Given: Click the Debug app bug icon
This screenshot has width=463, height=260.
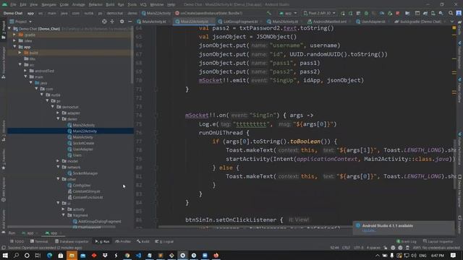Looking at the screenshot, I should pyautogui.click(x=366, y=13).
